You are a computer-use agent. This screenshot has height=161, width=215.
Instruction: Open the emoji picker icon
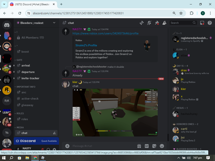tap(162, 146)
